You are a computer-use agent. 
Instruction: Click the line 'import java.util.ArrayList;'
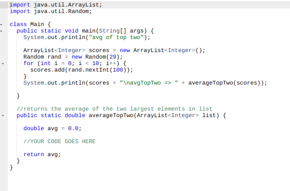[56, 5]
